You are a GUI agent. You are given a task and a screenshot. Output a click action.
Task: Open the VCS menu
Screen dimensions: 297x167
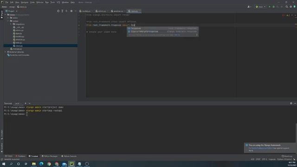pyautogui.click(x=58, y=2)
